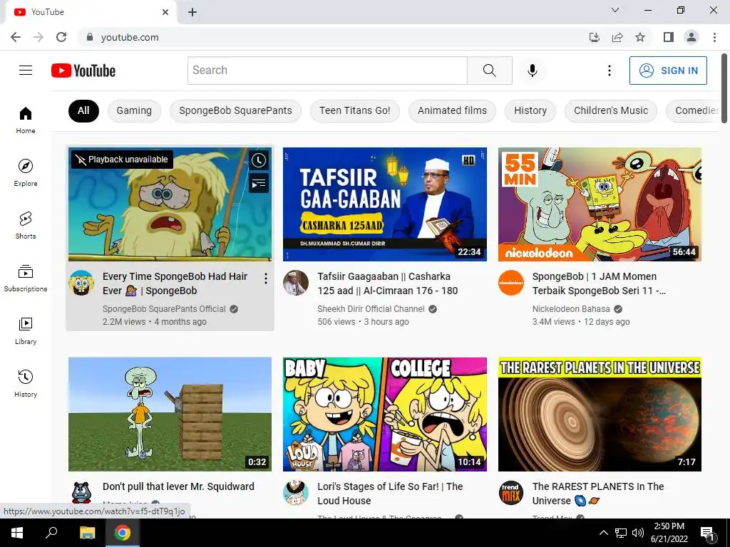Viewport: 730px width, 547px height.
Task: Select the History filter chip
Action: 530,110
